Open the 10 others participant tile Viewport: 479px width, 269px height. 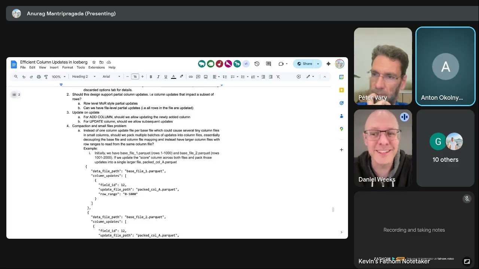tap(445, 148)
